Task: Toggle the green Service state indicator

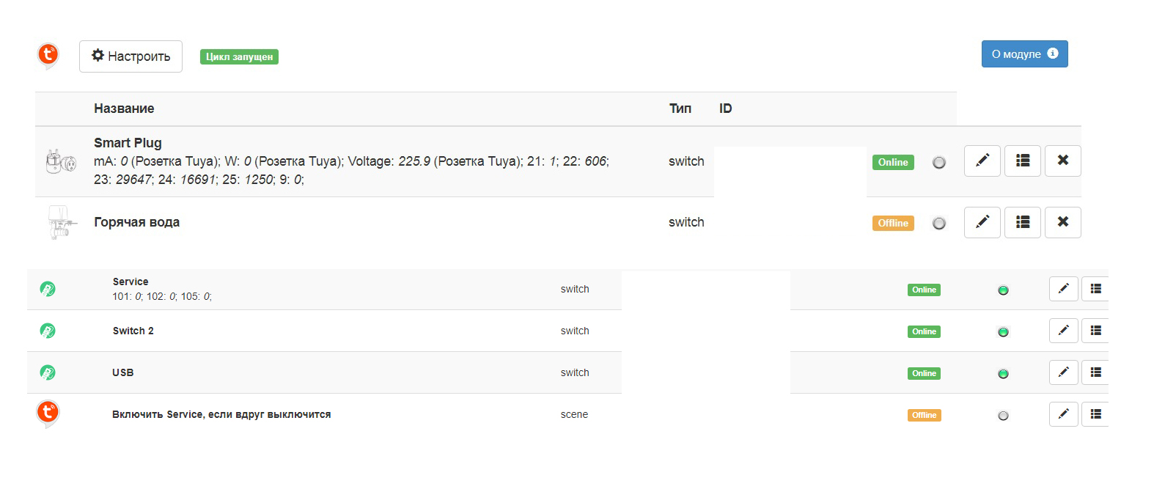Action: point(1003,290)
